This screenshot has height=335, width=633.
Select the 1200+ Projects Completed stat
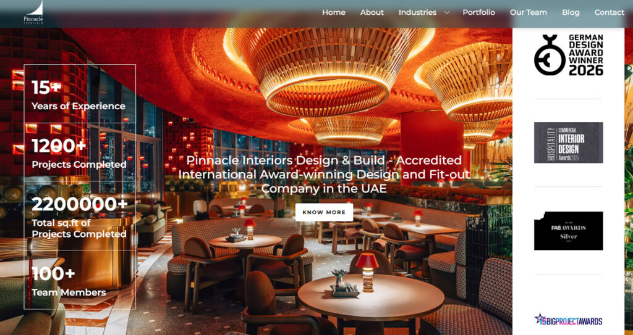(80, 152)
